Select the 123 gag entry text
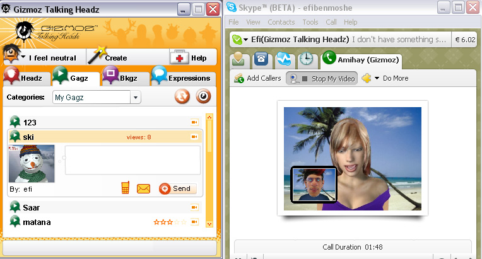Viewport: 482px width, 259px height. pyautogui.click(x=30, y=122)
